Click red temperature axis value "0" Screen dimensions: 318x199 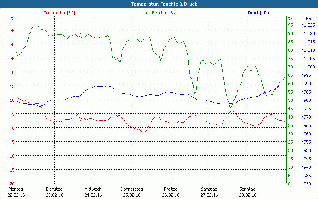coord(14,128)
